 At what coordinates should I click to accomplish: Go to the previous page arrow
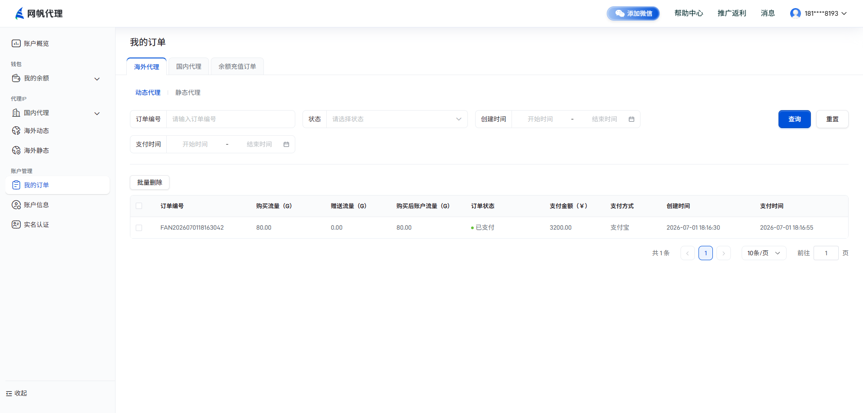688,253
